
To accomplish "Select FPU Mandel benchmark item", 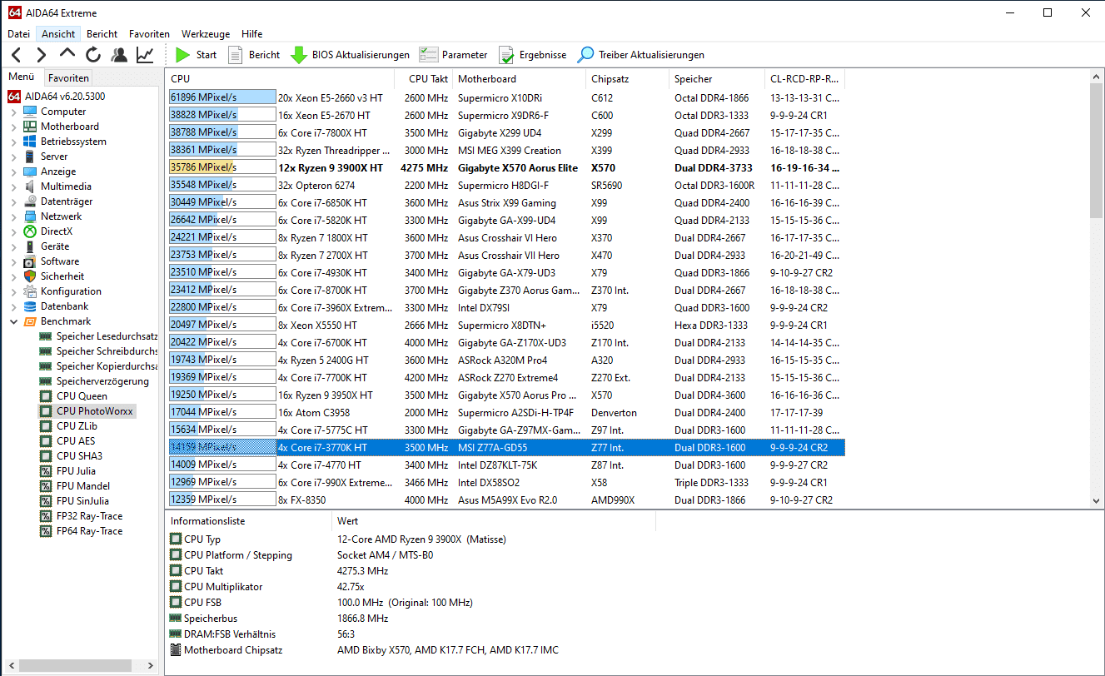I will (x=82, y=486).
